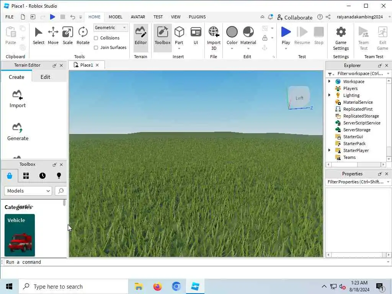Click the New file icon
This screenshot has height=294, width=392.
pyautogui.click(x=23, y=17)
